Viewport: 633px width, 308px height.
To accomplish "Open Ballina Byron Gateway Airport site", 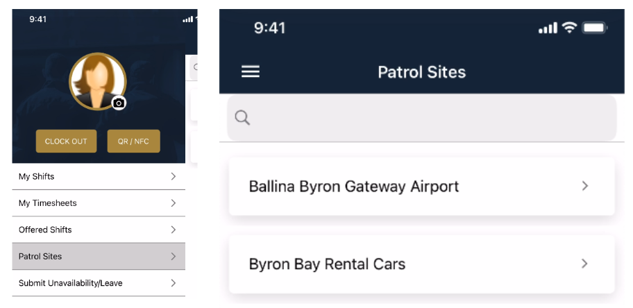I will (x=422, y=186).
